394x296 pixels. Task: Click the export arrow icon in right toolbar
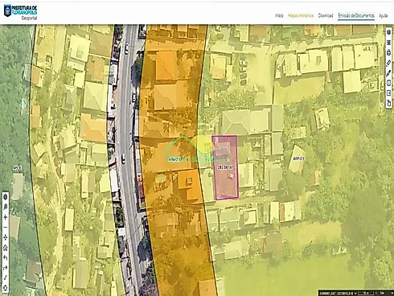pyautogui.click(x=388, y=93)
